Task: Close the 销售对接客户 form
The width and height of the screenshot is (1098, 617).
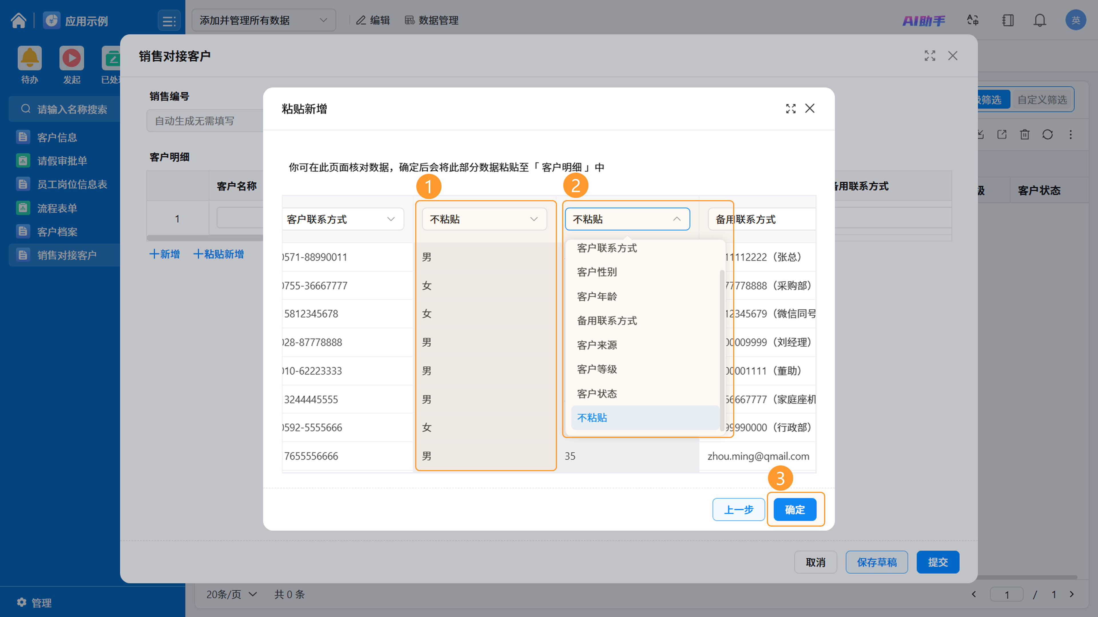Action: point(953,56)
